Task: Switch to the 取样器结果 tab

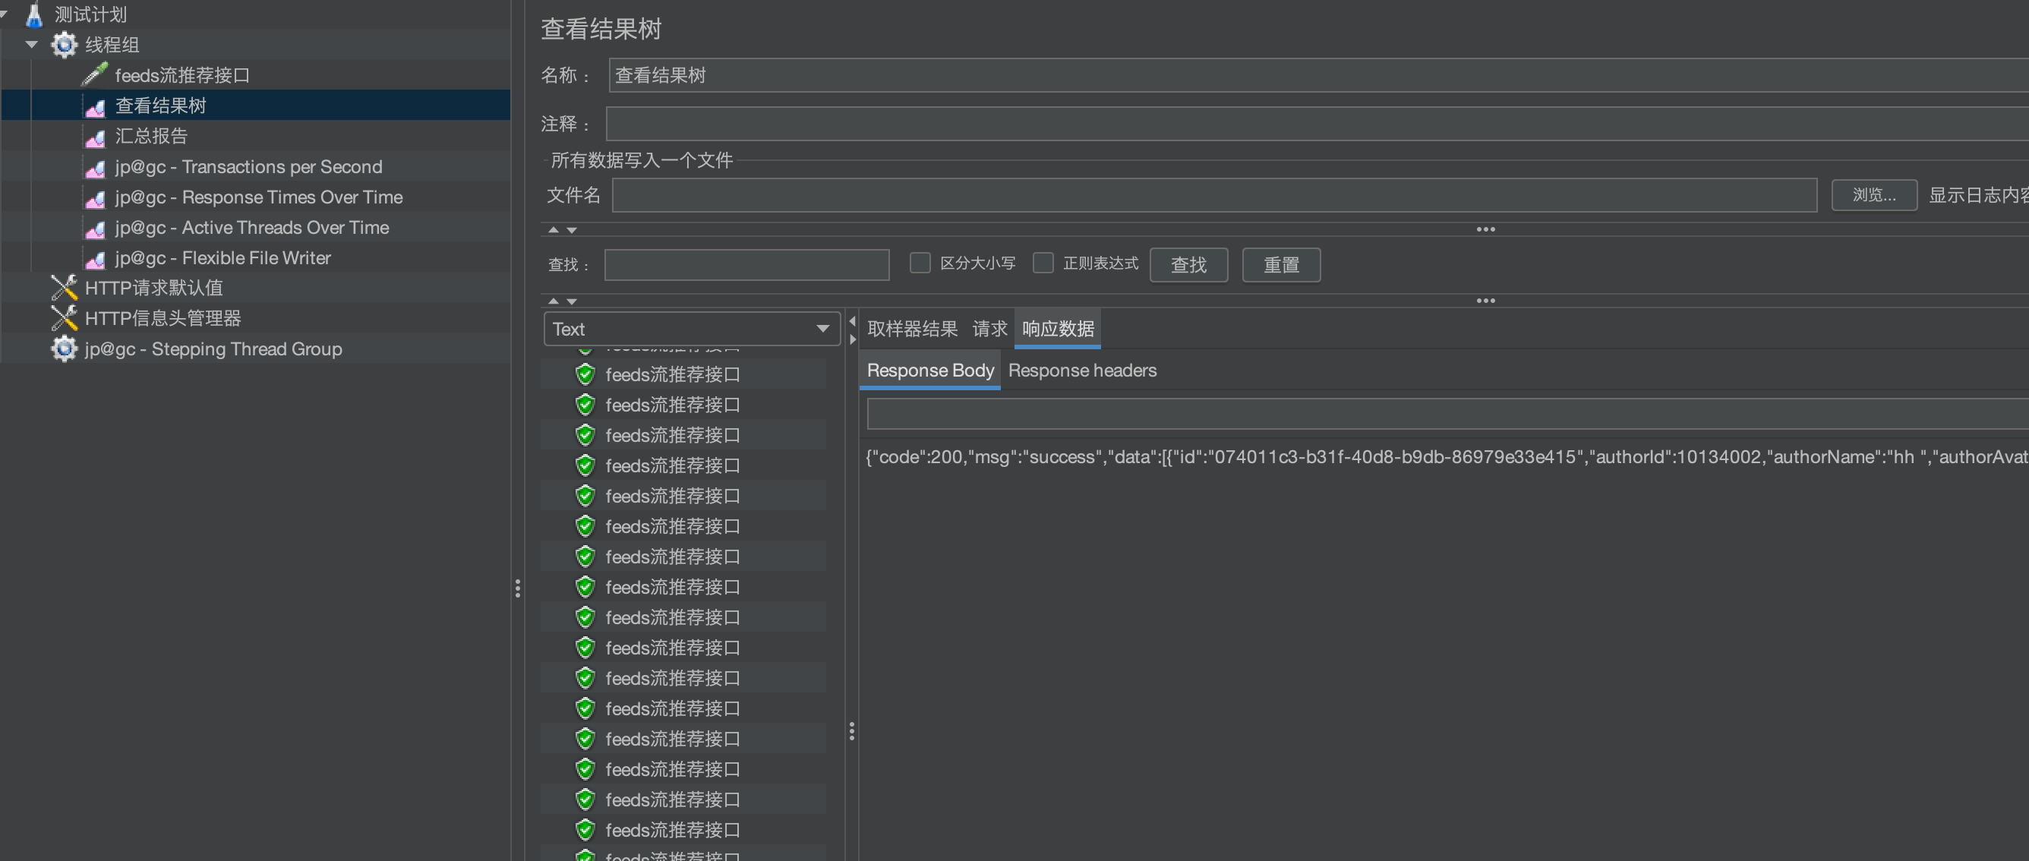Action: click(x=911, y=330)
